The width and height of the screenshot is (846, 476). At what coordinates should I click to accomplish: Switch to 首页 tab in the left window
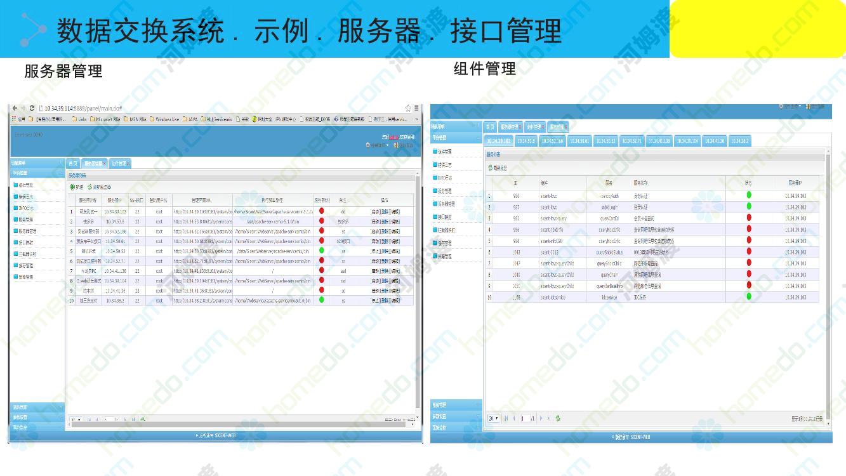coord(73,163)
